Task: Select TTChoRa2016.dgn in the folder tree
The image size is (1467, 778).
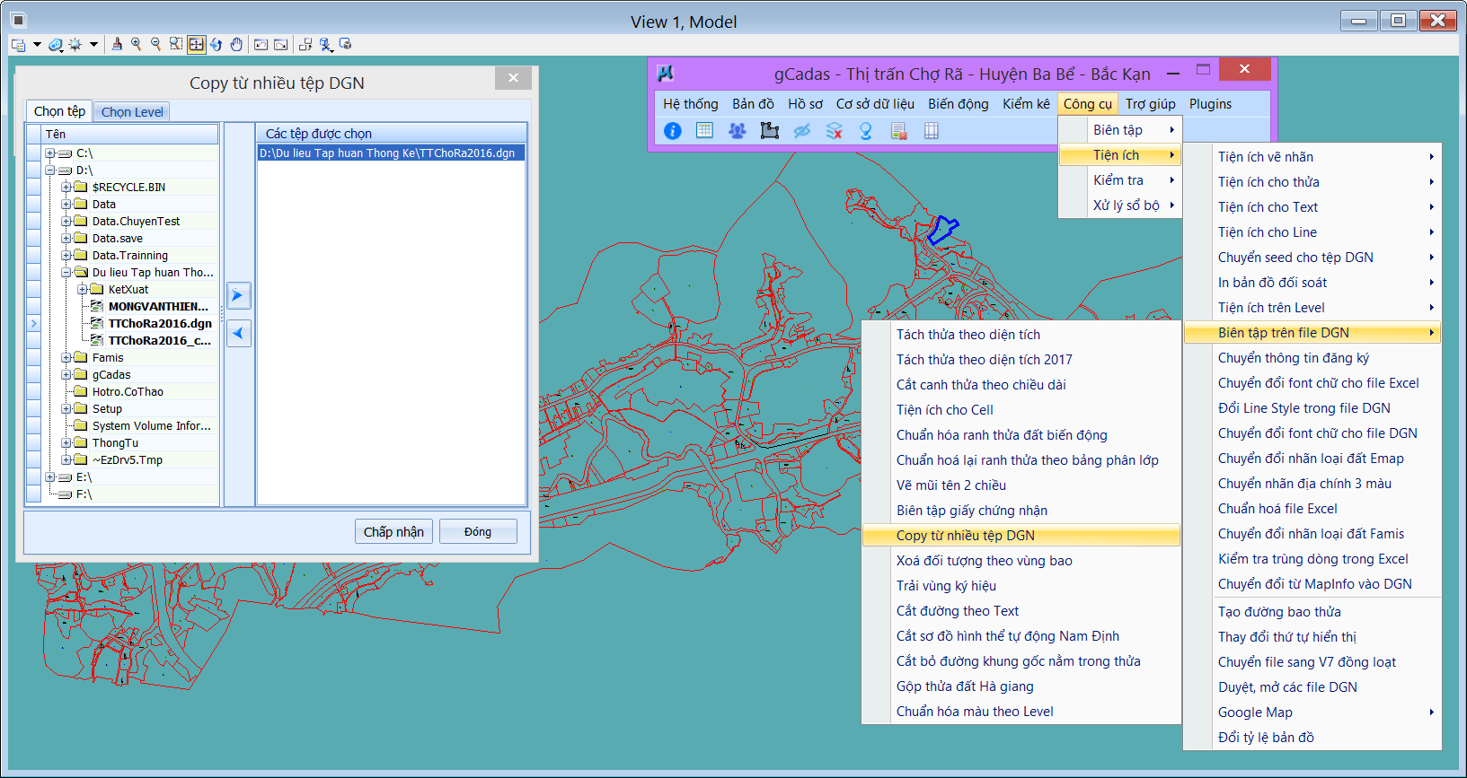Action: pos(160,324)
